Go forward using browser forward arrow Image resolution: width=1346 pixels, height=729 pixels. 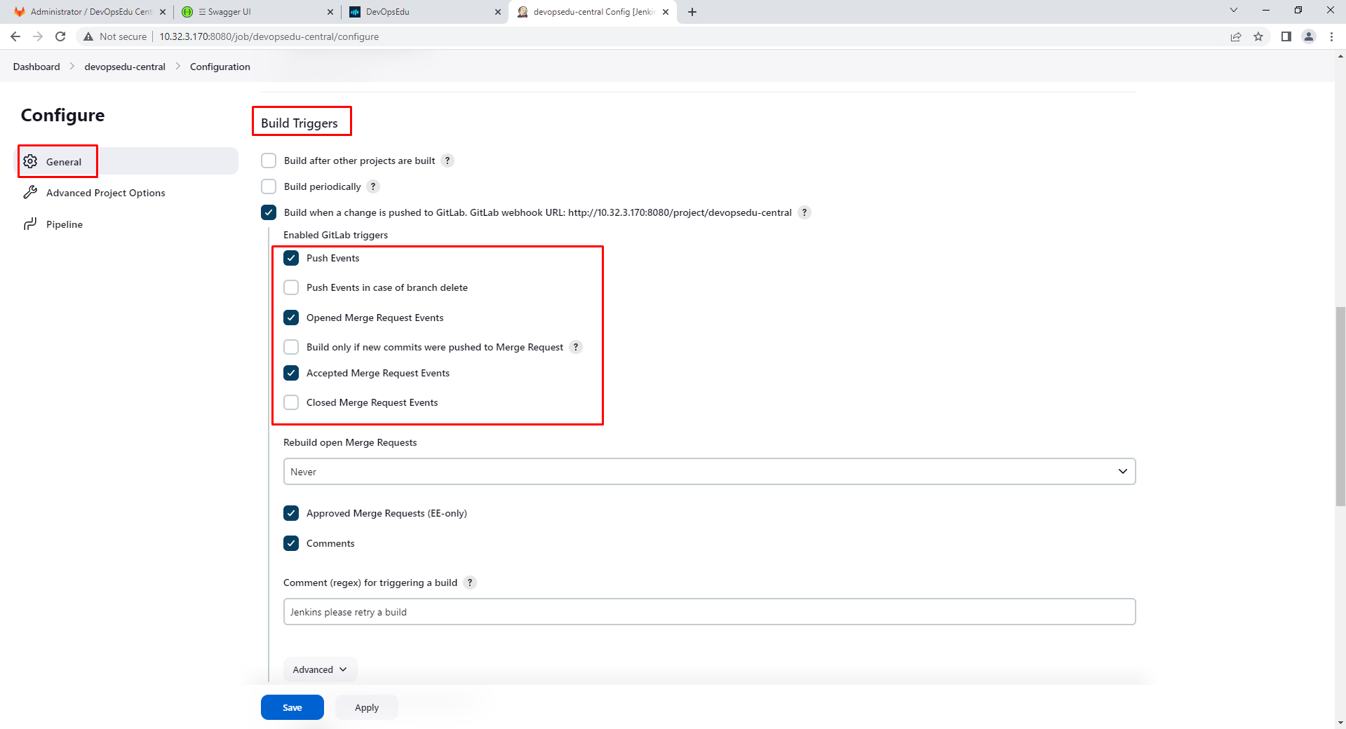(x=38, y=36)
